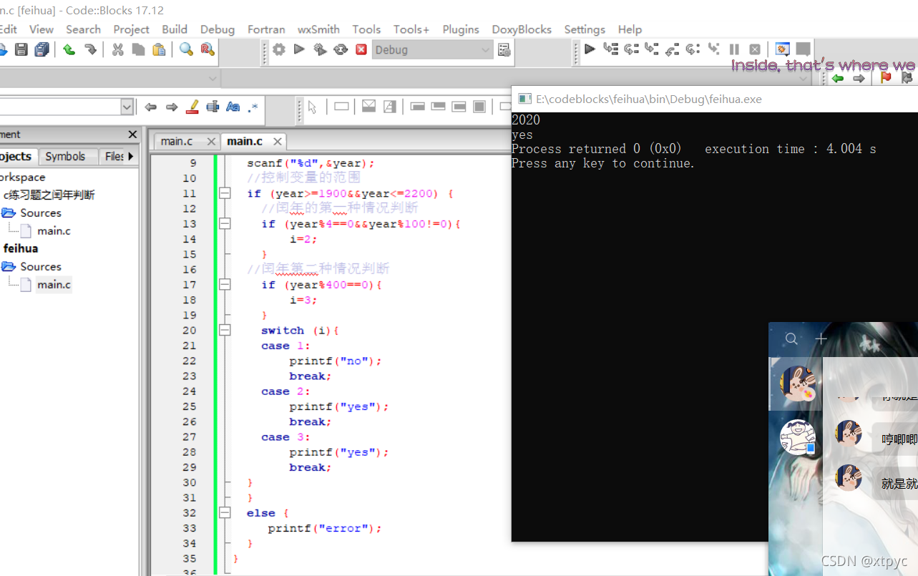Click the Step out debug icon
Screen dimensions: 918x576
[672, 49]
